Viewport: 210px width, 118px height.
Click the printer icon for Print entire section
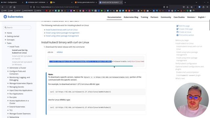coord(178,35)
